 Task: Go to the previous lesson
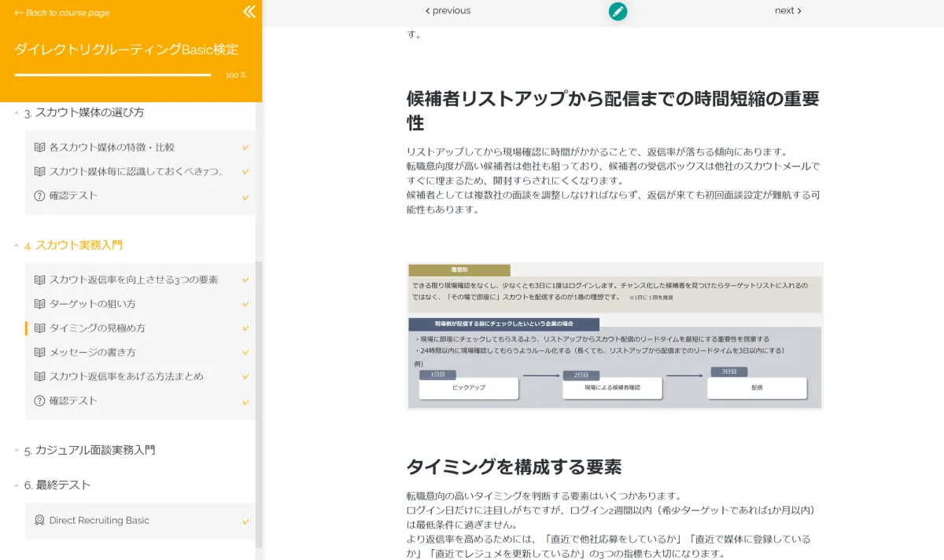(x=448, y=11)
